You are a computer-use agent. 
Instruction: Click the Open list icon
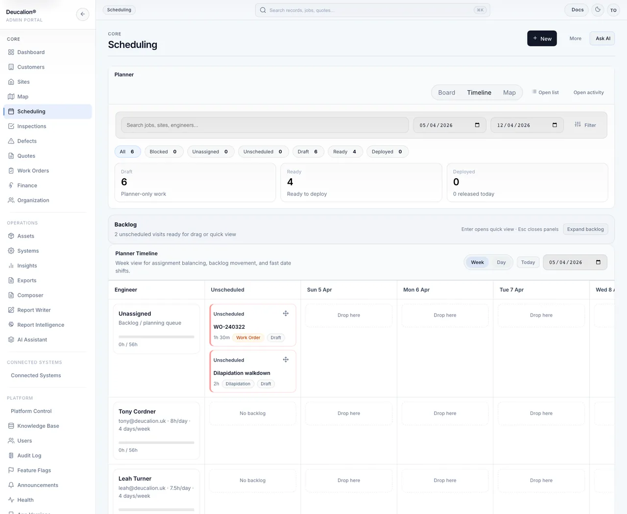point(534,92)
